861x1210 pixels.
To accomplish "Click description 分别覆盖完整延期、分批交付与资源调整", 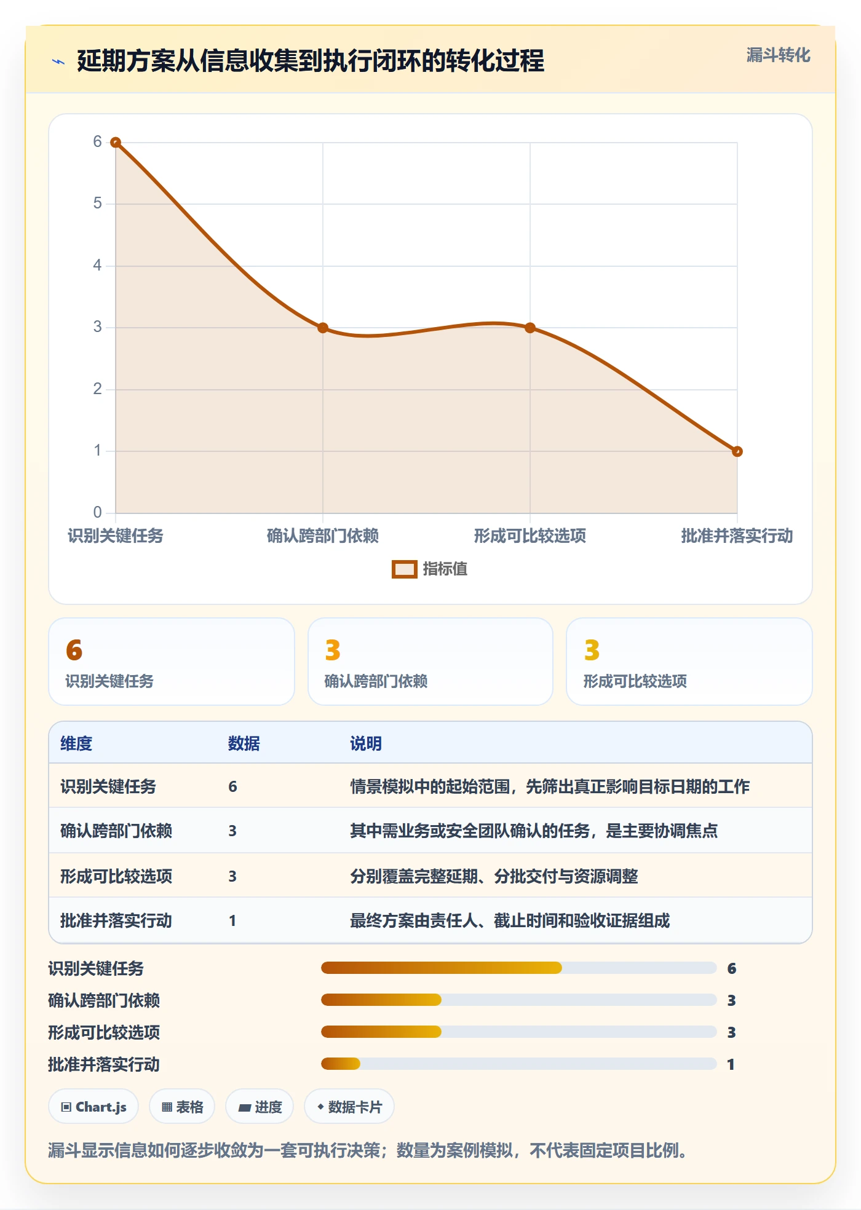I will [x=494, y=876].
